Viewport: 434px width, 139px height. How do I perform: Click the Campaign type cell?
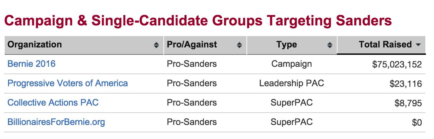click(291, 63)
